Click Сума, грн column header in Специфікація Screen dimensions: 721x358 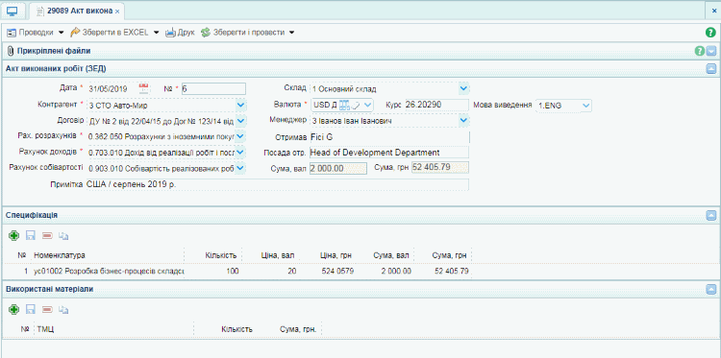[450, 255]
